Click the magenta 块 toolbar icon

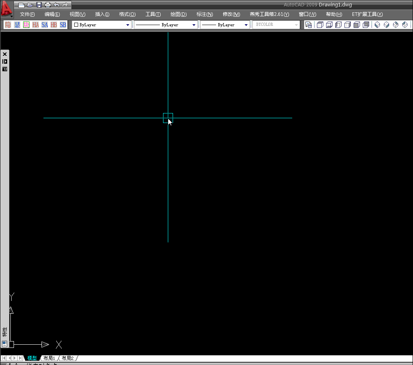pos(26,25)
